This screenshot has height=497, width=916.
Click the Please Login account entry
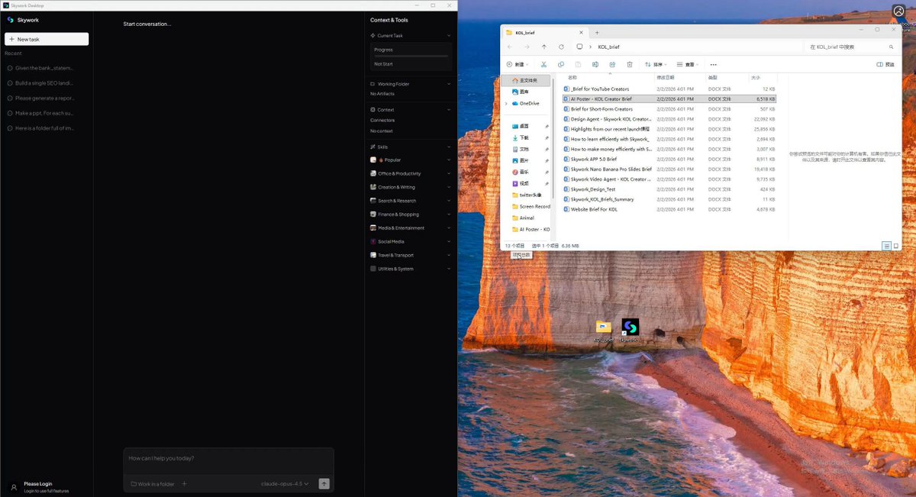click(x=40, y=486)
